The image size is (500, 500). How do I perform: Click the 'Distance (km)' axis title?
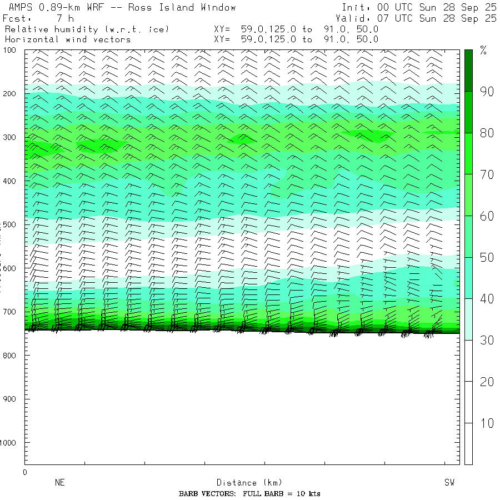pyautogui.click(x=249, y=482)
